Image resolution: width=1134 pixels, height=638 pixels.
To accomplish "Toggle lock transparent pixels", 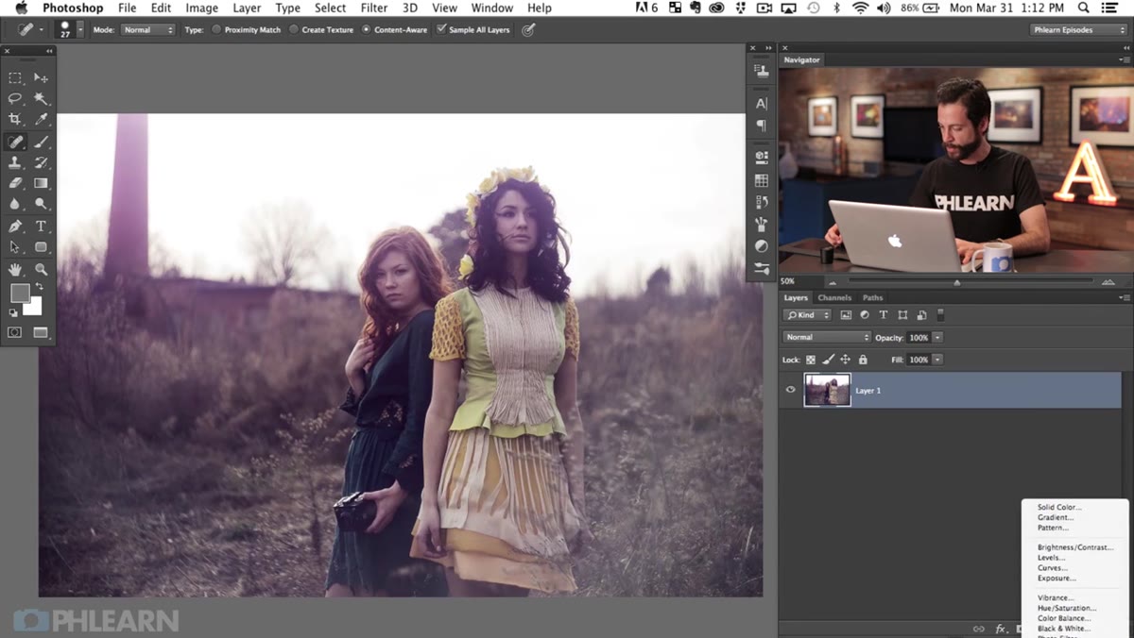I will [811, 360].
